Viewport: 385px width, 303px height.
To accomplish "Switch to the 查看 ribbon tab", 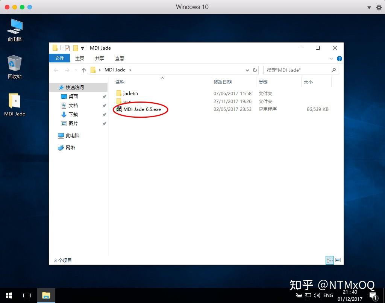I will (x=119, y=58).
